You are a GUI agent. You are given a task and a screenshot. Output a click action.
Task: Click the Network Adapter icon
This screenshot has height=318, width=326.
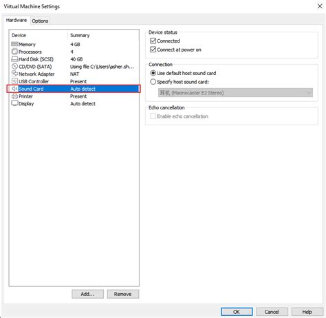point(14,74)
